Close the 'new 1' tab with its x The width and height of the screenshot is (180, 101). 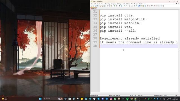coord(96,8)
